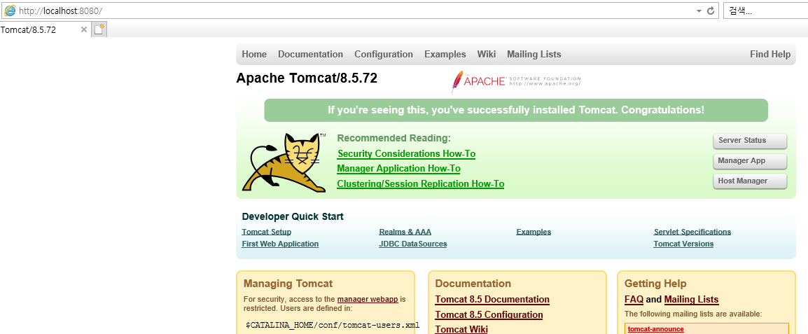Open Mailing Lists in top navigation bar
The image size is (808, 334).
point(534,54)
